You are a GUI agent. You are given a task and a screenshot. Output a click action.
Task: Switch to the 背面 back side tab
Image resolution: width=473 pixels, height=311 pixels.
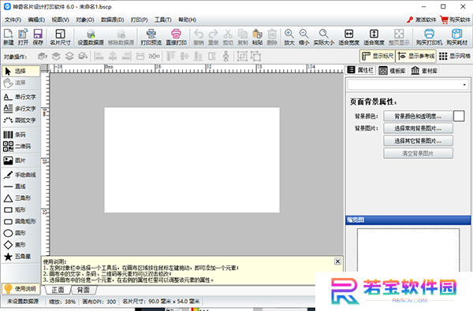pyautogui.click(x=84, y=290)
